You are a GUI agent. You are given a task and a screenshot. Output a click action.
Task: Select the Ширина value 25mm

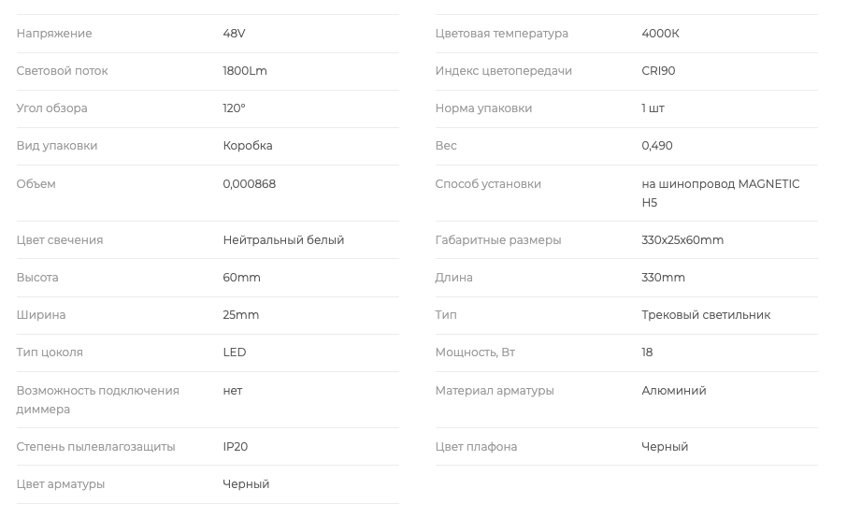pyautogui.click(x=241, y=315)
